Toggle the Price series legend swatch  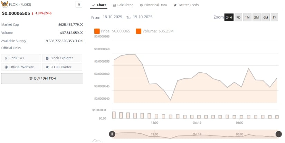[97, 31]
